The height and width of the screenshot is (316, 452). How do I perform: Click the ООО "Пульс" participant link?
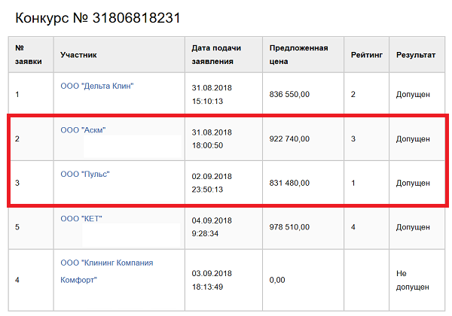[85, 175]
